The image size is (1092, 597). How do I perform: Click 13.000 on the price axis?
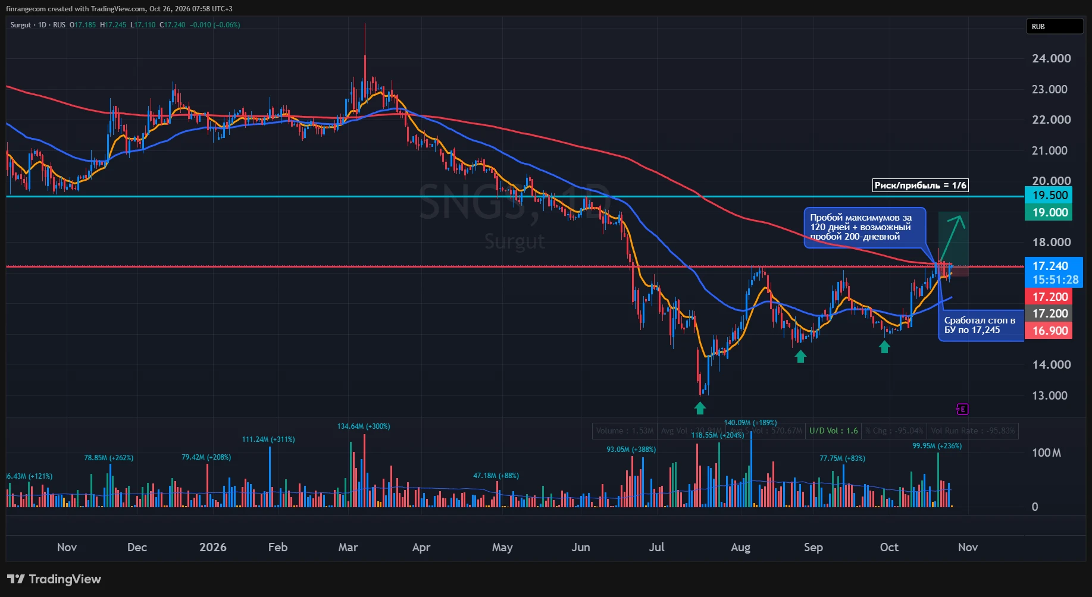pyautogui.click(x=1050, y=395)
